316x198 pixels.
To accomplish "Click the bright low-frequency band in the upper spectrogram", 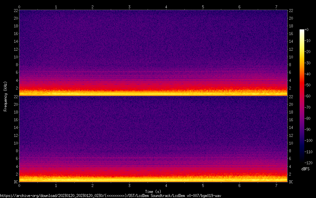I will click(x=153, y=93).
